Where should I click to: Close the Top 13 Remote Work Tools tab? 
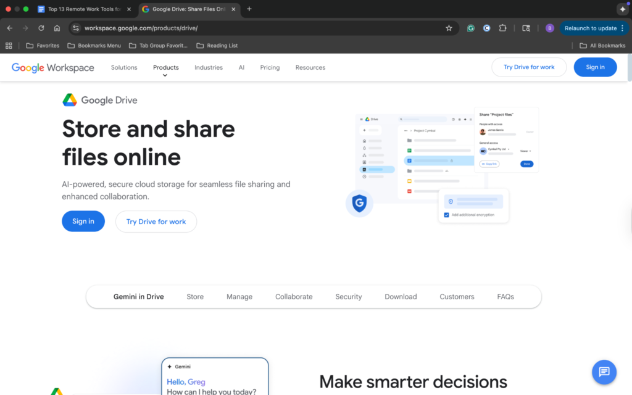(x=129, y=9)
